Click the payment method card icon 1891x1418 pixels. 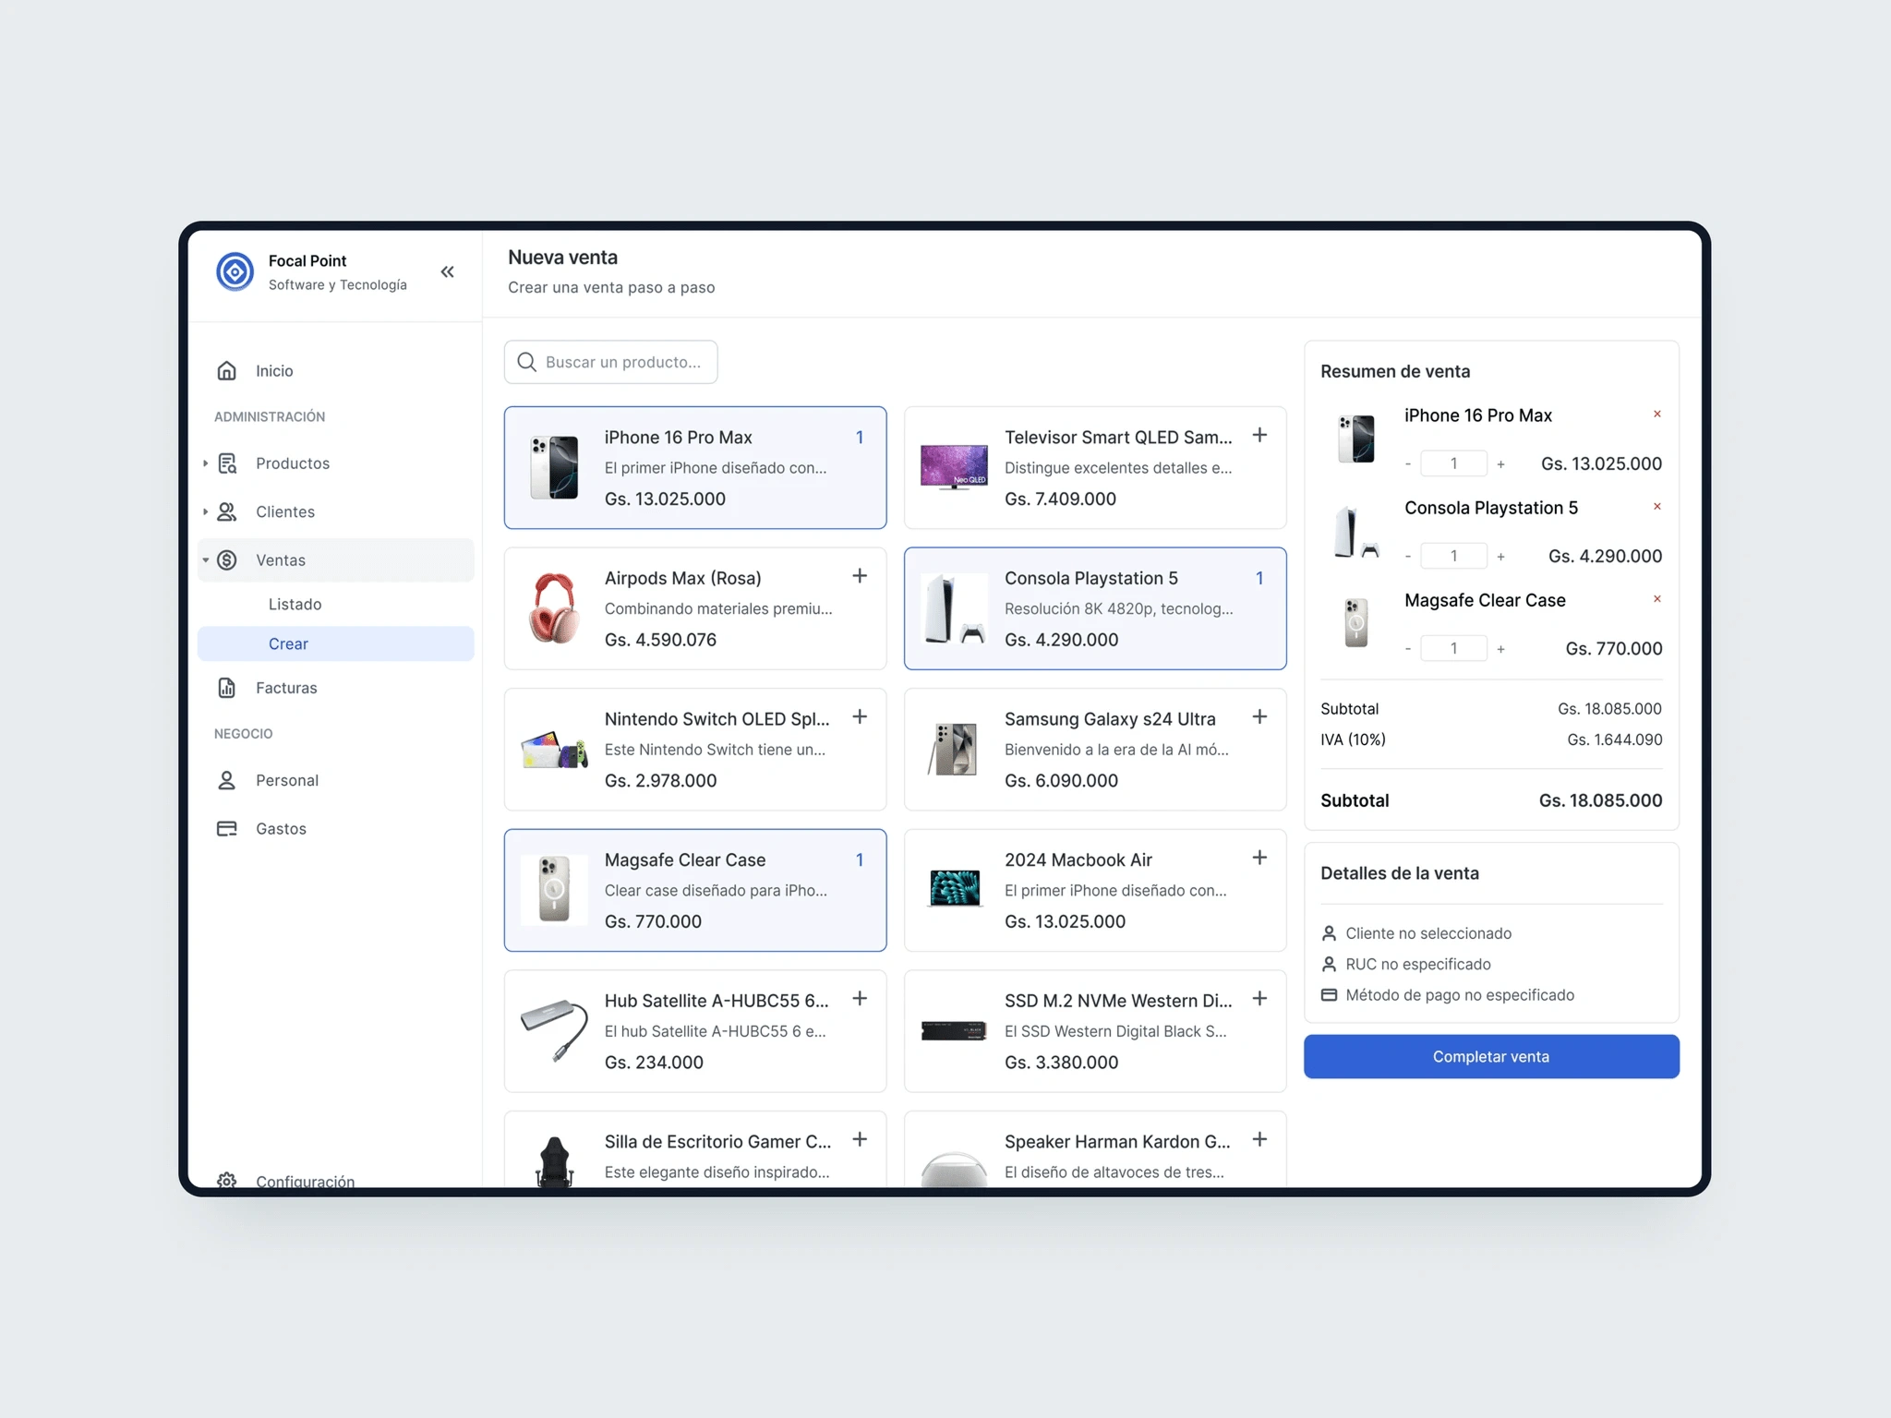point(1329,995)
